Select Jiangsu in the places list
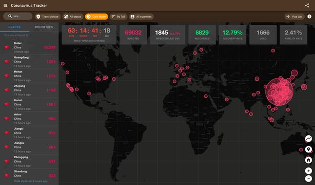 (29, 147)
